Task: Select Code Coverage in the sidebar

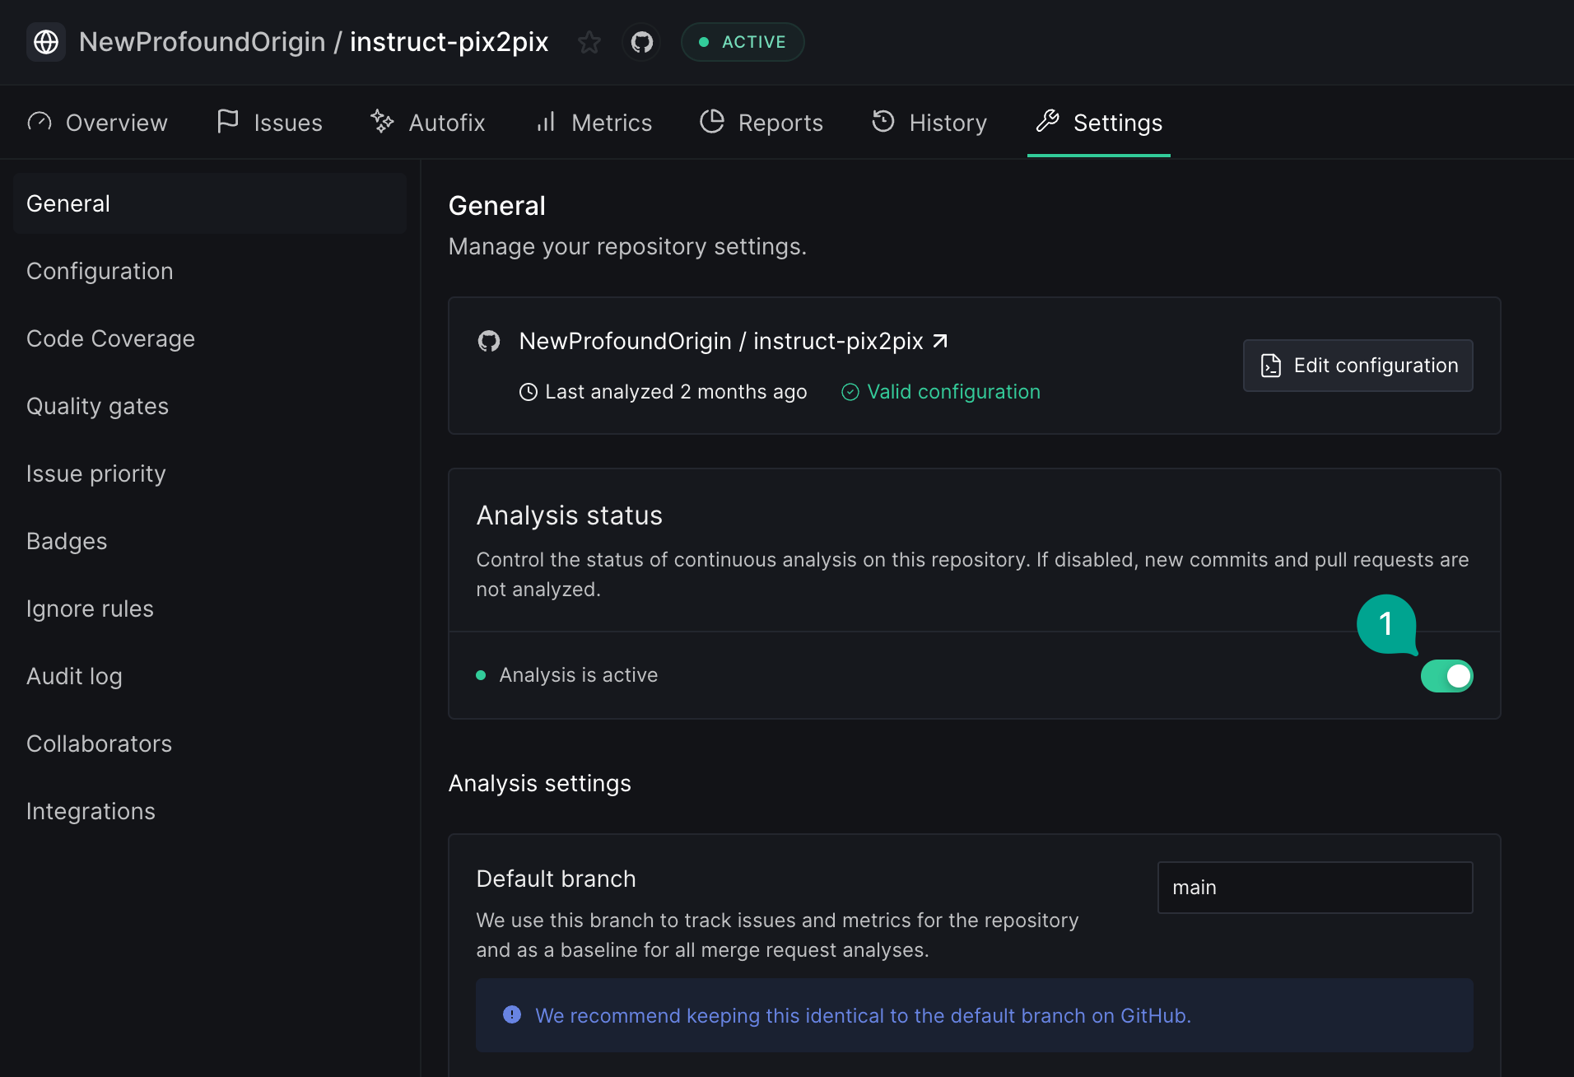Action: [111, 338]
